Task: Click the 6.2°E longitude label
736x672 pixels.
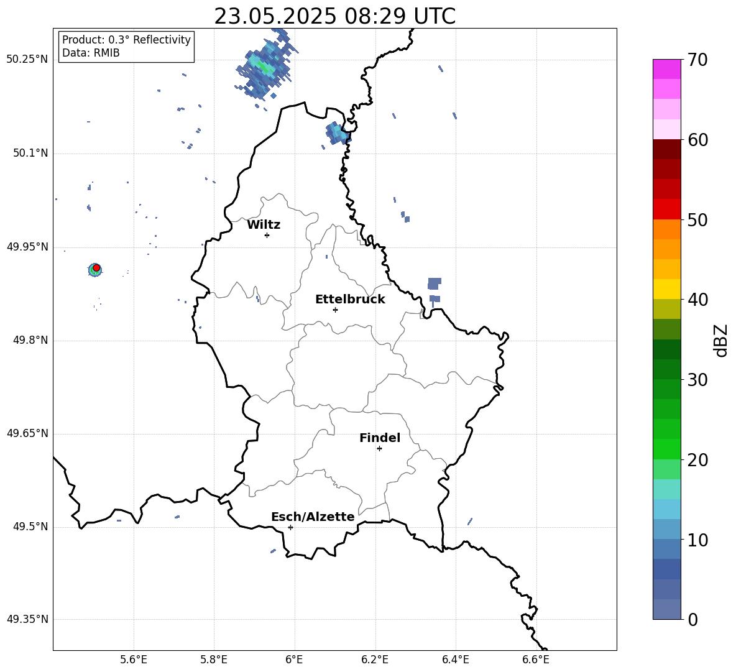Action: click(x=375, y=660)
